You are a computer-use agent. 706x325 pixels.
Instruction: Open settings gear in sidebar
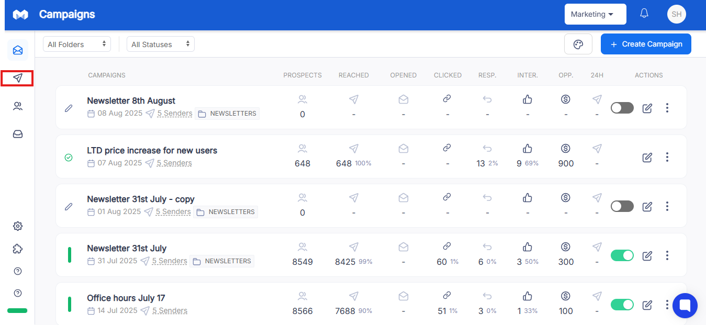(x=18, y=226)
